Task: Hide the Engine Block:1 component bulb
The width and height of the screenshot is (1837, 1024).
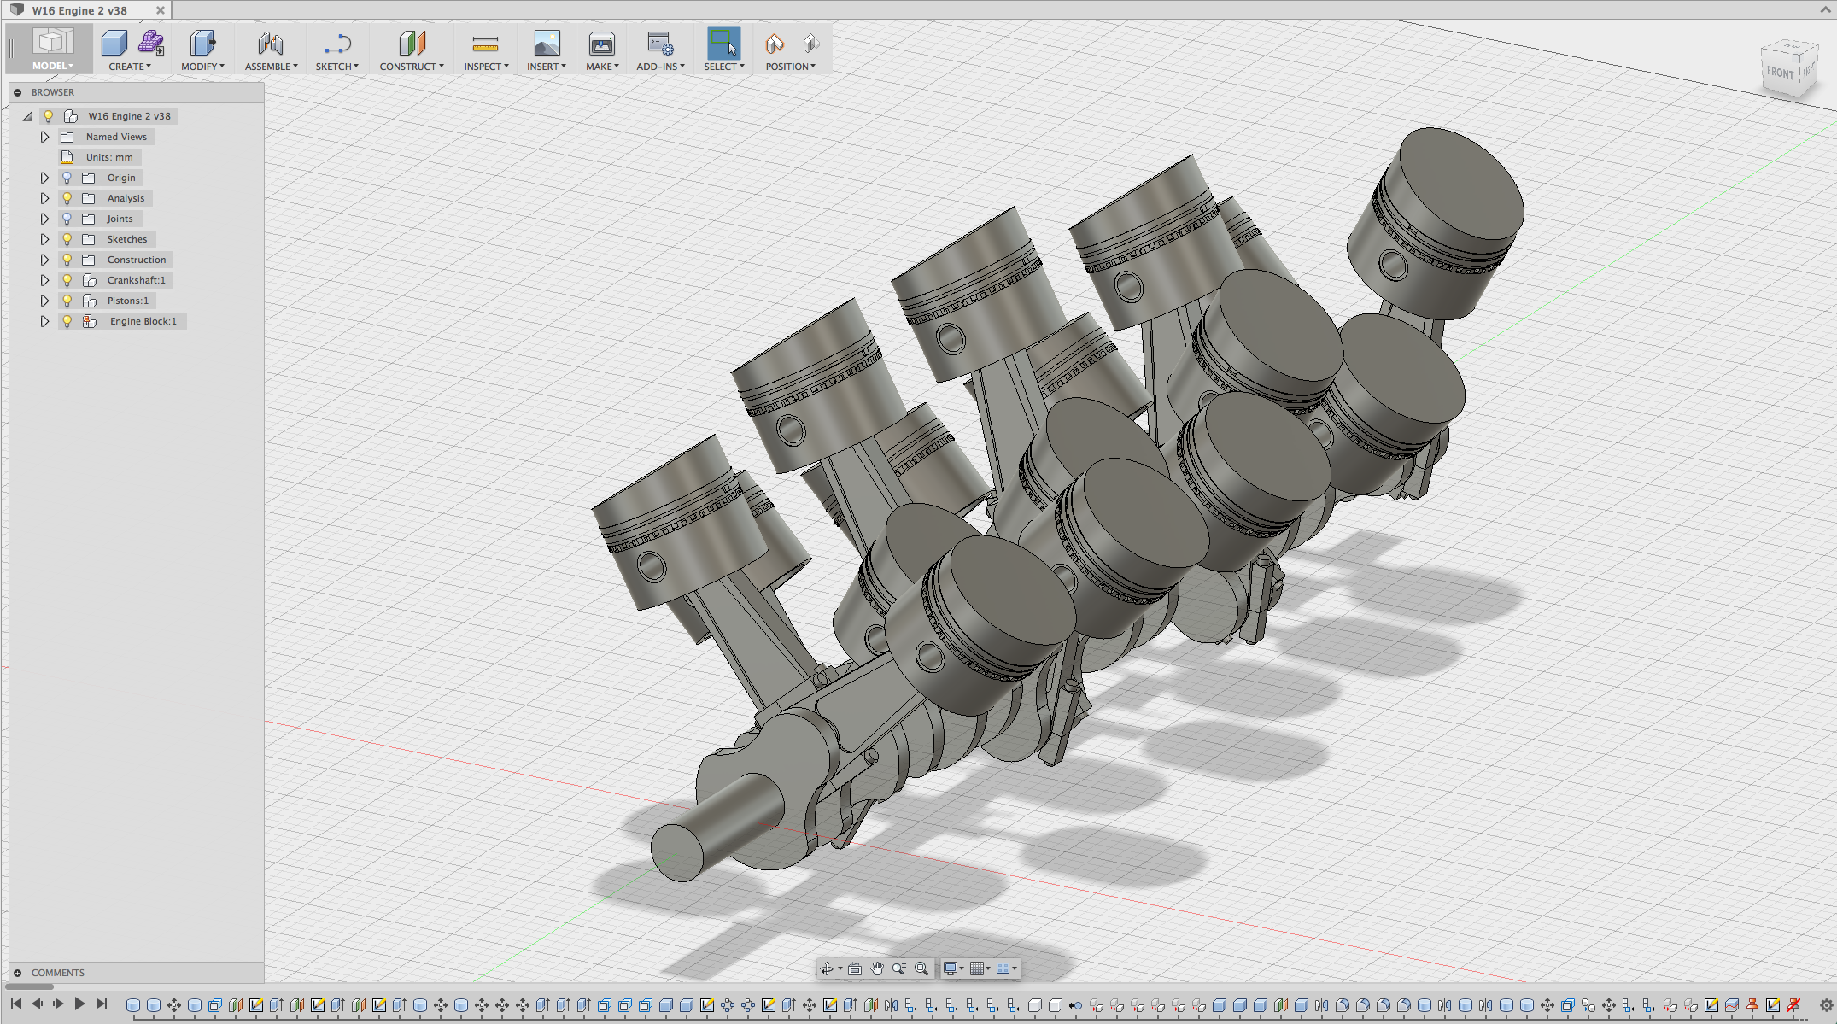Action: (x=67, y=321)
